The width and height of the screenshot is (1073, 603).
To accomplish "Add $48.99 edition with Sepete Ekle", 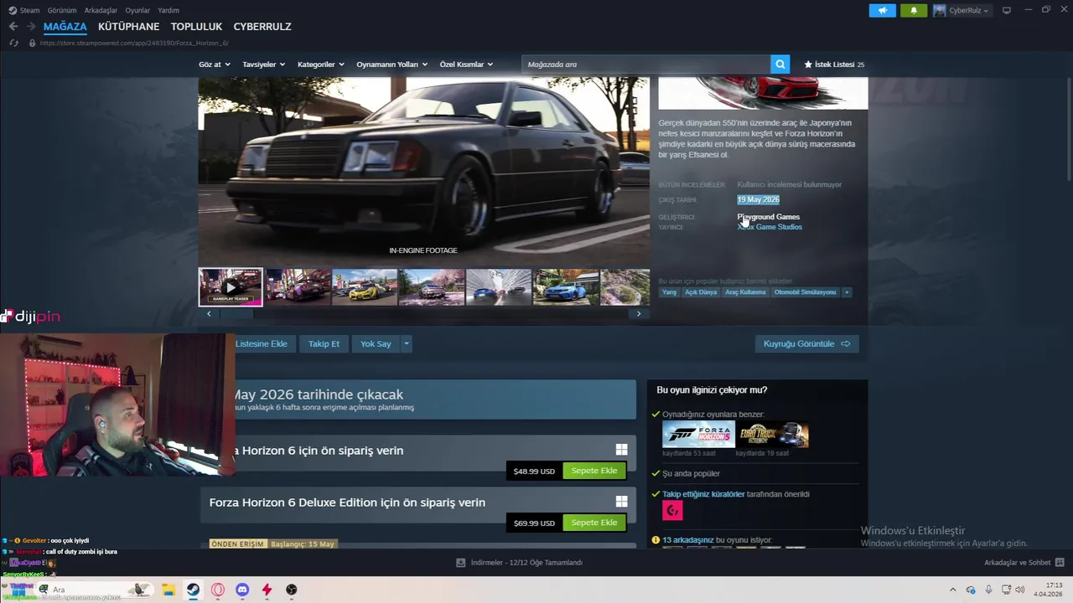I will click(x=594, y=471).
